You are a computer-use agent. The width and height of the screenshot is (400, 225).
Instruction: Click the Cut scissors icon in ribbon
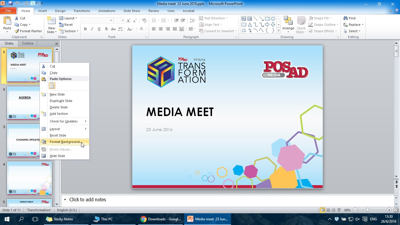click(x=17, y=18)
